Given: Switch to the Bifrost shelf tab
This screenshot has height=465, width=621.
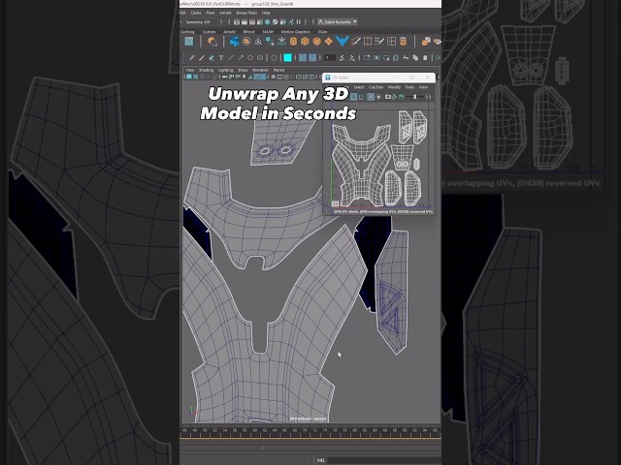Looking at the screenshot, I should pos(248,32).
